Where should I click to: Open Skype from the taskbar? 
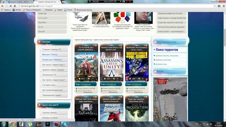[x=65, y=124]
